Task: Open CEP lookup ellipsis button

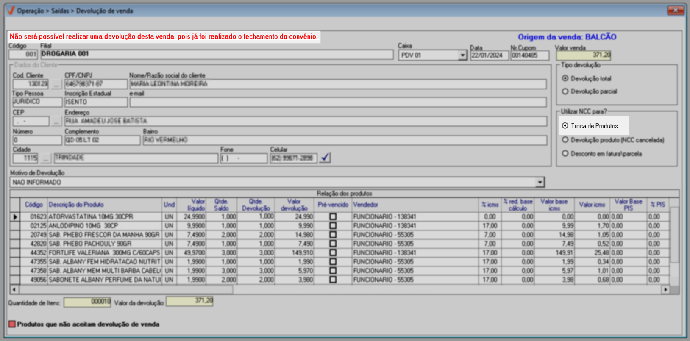Action: click(x=56, y=122)
